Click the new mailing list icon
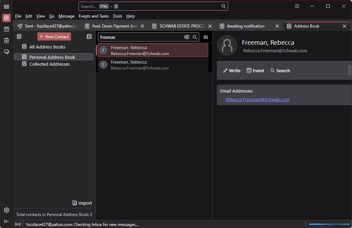This screenshot has height=228, width=352. [89, 36]
